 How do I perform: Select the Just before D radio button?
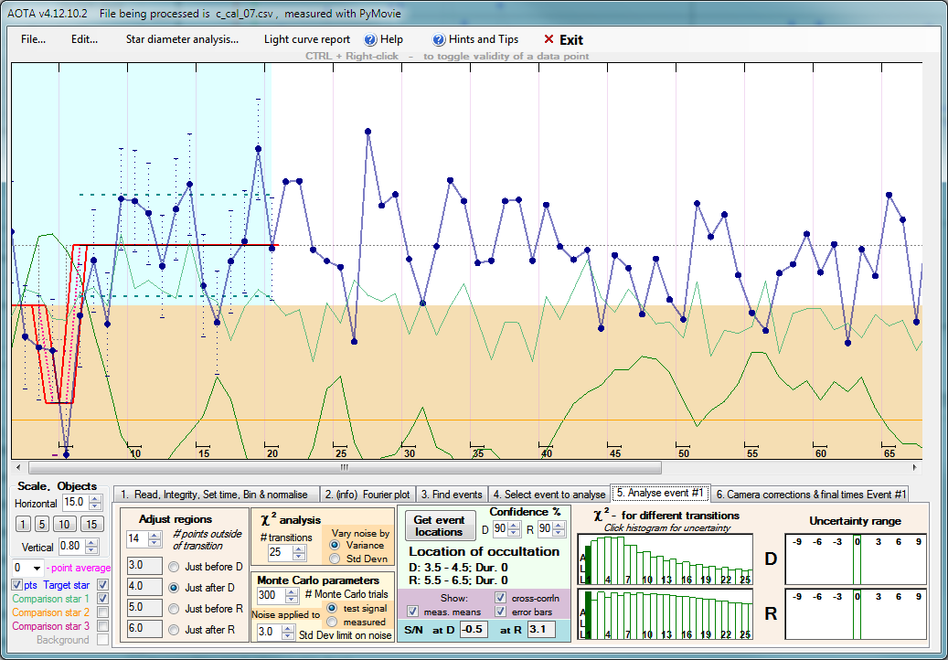point(174,567)
